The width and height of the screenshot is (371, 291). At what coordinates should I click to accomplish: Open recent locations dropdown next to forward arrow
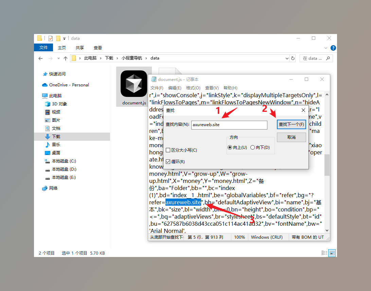pyautogui.click(x=58, y=58)
